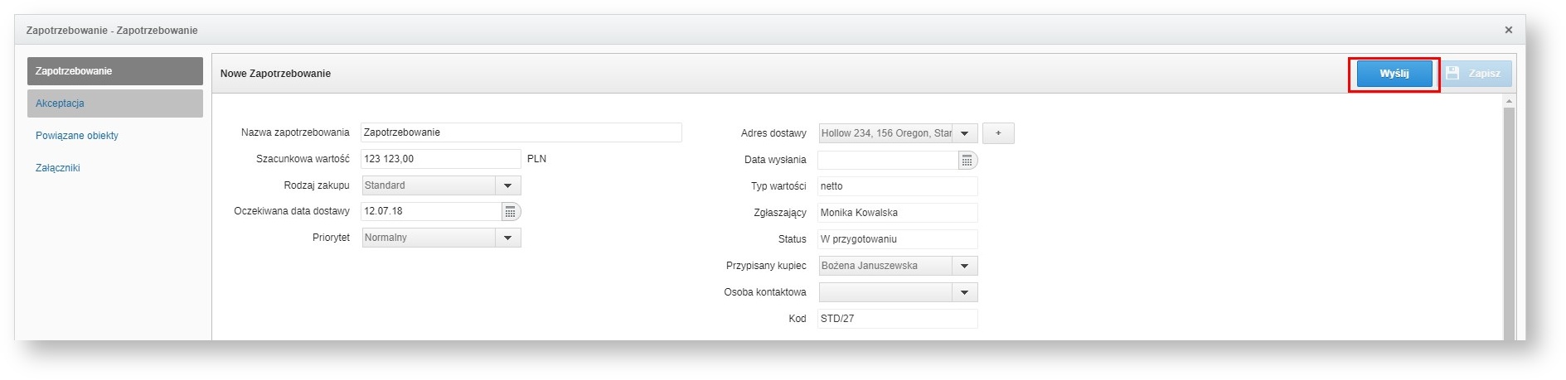This screenshot has height=380, width=1566.
Task: Go to the Załączniki section
Action: (58, 168)
